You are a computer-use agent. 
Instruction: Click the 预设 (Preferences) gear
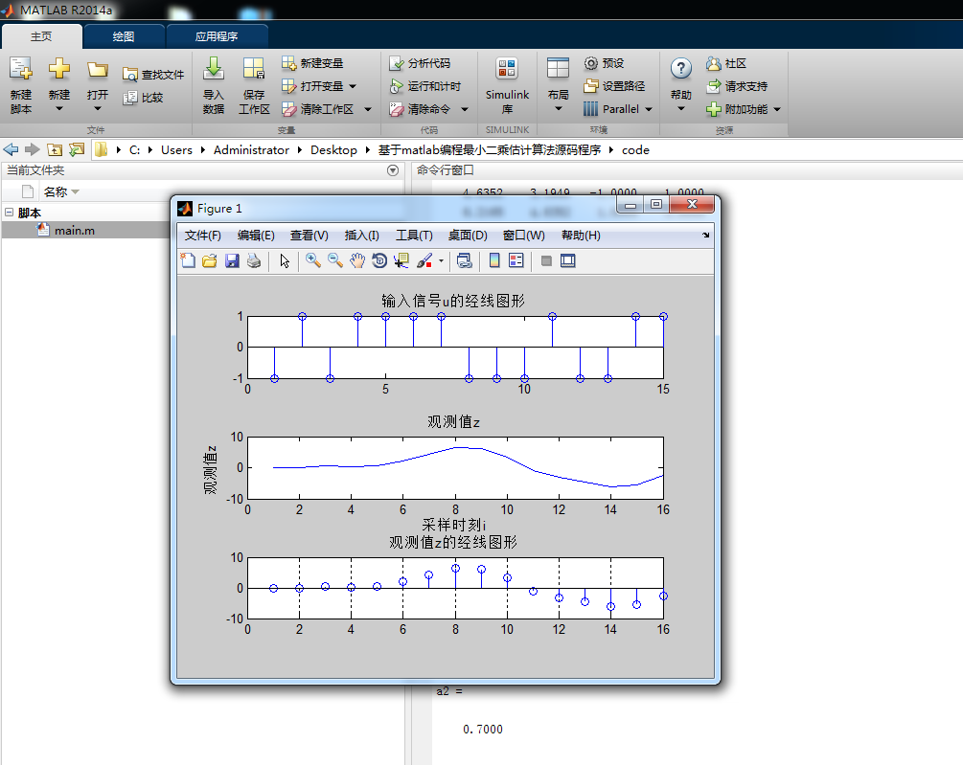pos(605,63)
